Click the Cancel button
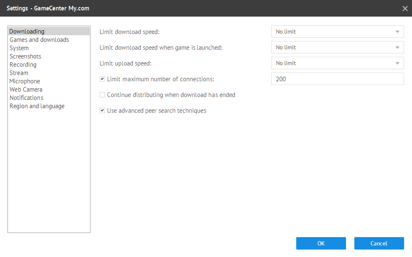 click(379, 243)
